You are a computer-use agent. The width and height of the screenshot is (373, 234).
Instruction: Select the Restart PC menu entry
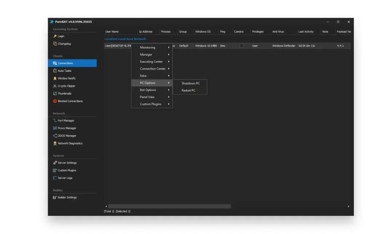(189, 90)
